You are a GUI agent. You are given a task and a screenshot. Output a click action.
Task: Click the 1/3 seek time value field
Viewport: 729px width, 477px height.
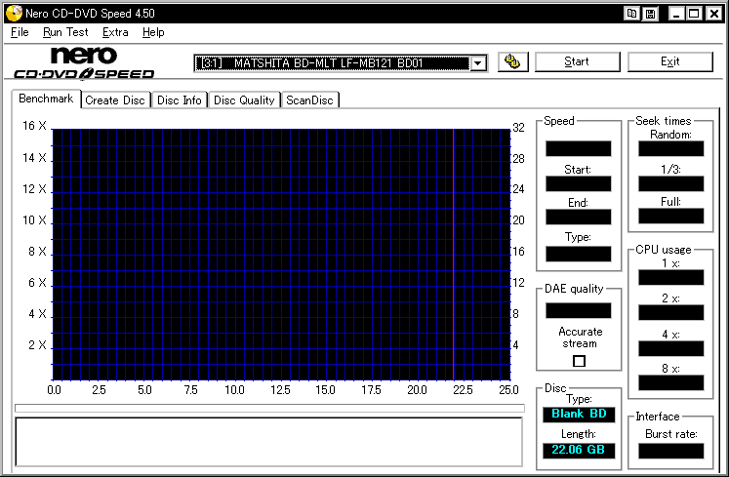click(670, 183)
